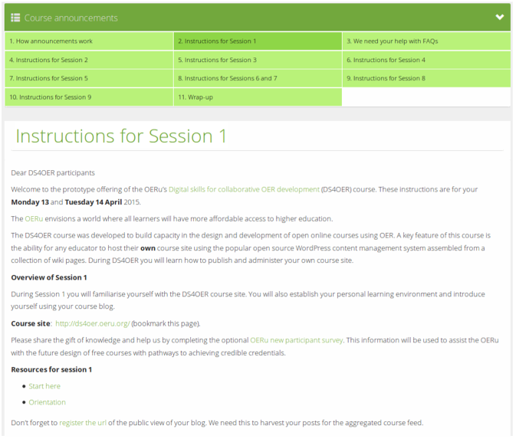This screenshot has height=442, width=516.
Task: Open the OERu new participant survey link
Action: click(296, 339)
